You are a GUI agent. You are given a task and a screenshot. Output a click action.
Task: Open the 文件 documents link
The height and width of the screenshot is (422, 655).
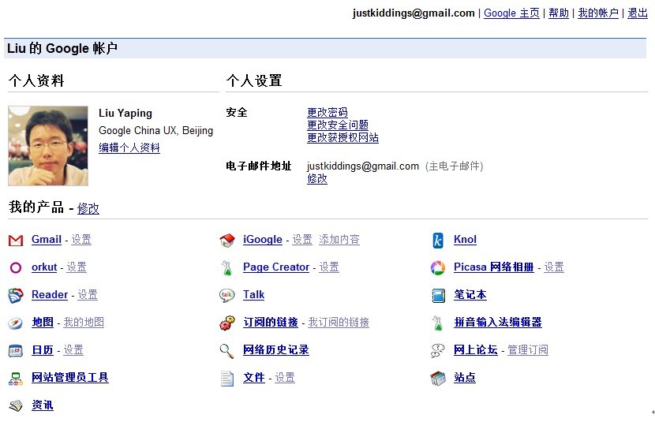click(254, 377)
